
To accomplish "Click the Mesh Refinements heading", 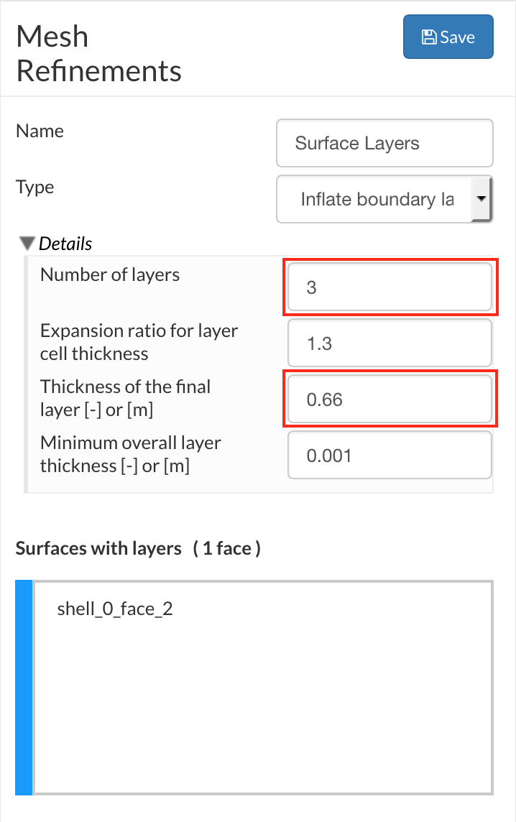I will point(98,54).
